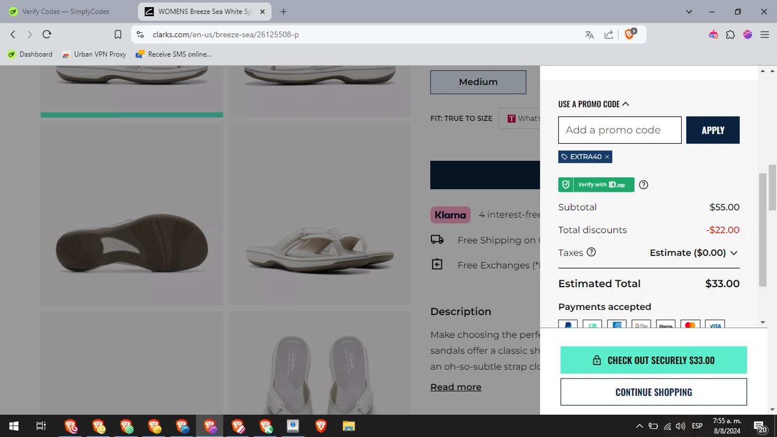Open the Dashboard bookmark
The image size is (777, 437).
(30, 54)
